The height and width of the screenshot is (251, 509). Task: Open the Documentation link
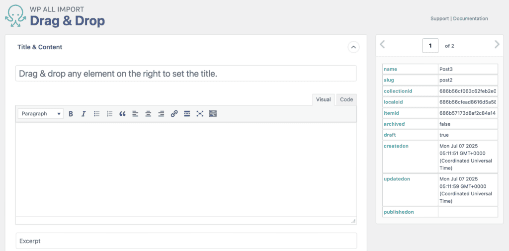coord(470,18)
